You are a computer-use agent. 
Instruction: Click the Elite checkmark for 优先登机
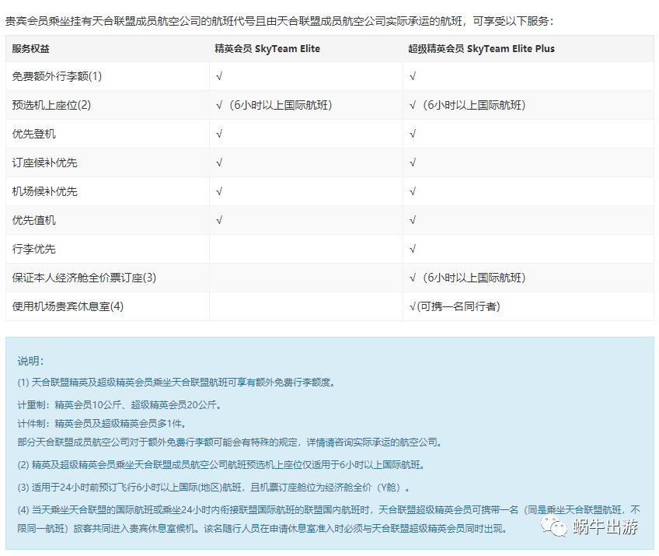point(219,134)
